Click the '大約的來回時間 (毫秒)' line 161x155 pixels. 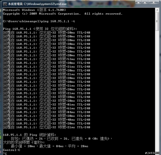pos(24,142)
